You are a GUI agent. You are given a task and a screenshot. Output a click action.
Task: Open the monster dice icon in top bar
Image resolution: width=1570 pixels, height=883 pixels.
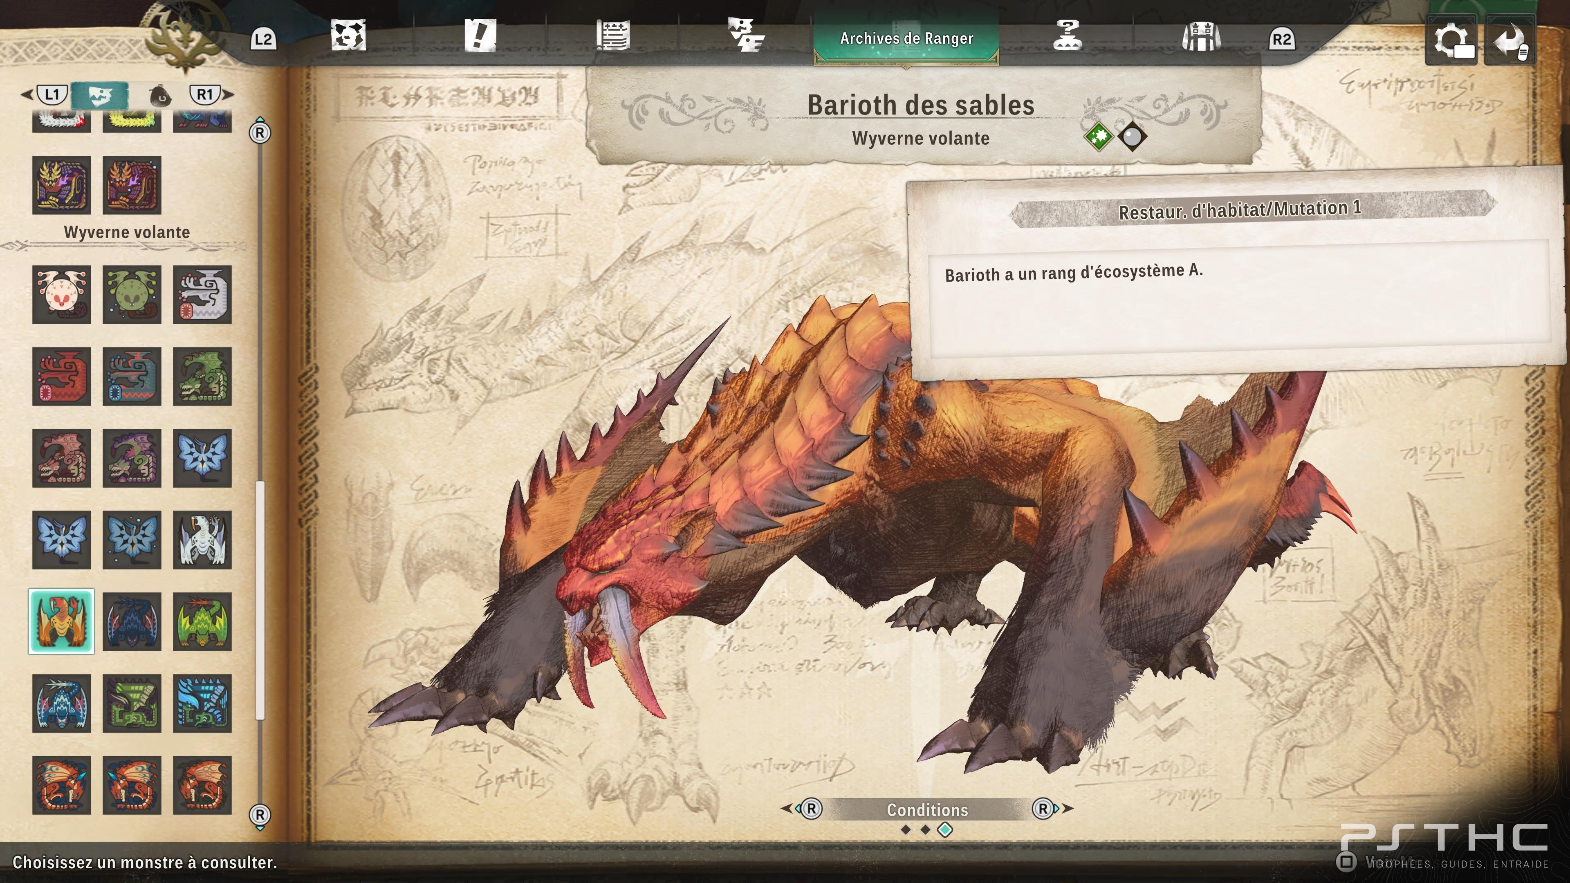click(x=348, y=35)
